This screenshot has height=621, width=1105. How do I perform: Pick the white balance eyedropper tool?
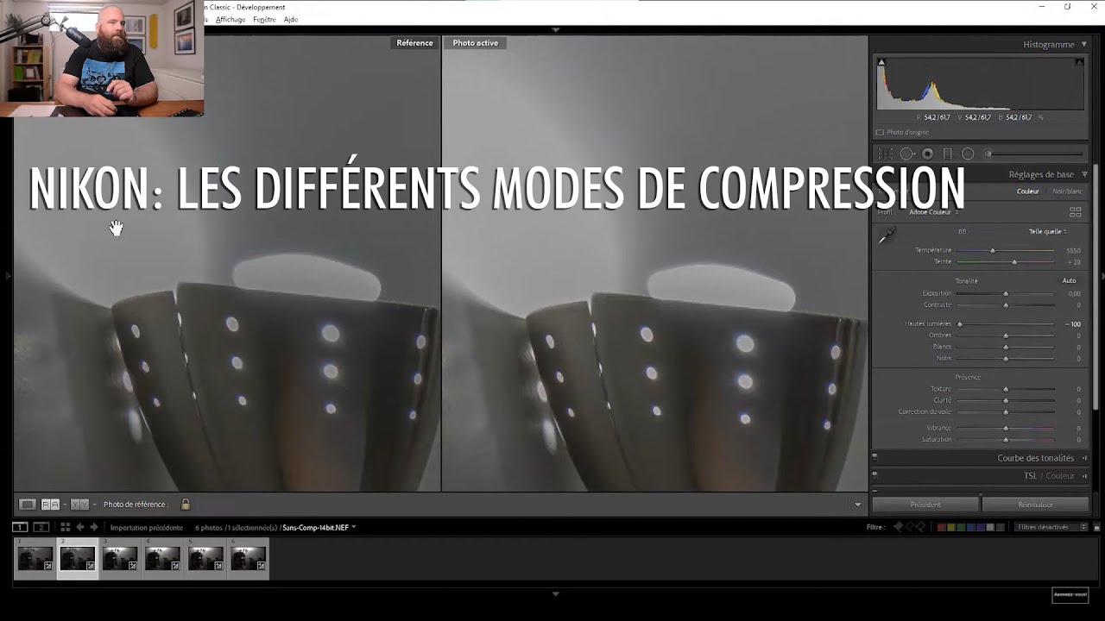tap(887, 235)
